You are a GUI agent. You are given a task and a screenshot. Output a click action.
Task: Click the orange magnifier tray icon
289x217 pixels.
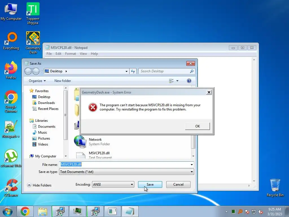[240, 212]
